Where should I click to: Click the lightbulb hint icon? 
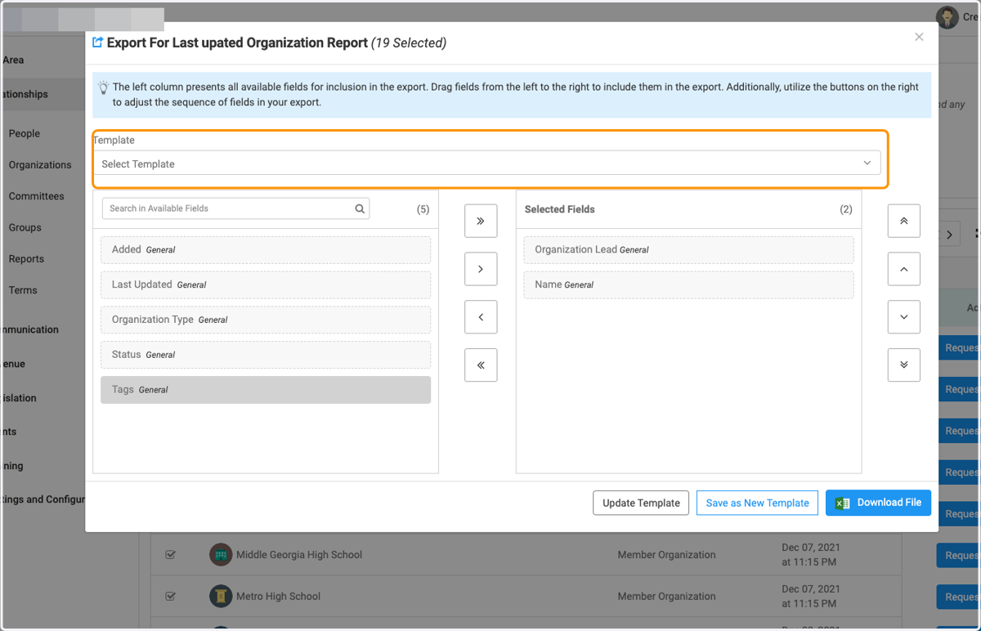(103, 87)
